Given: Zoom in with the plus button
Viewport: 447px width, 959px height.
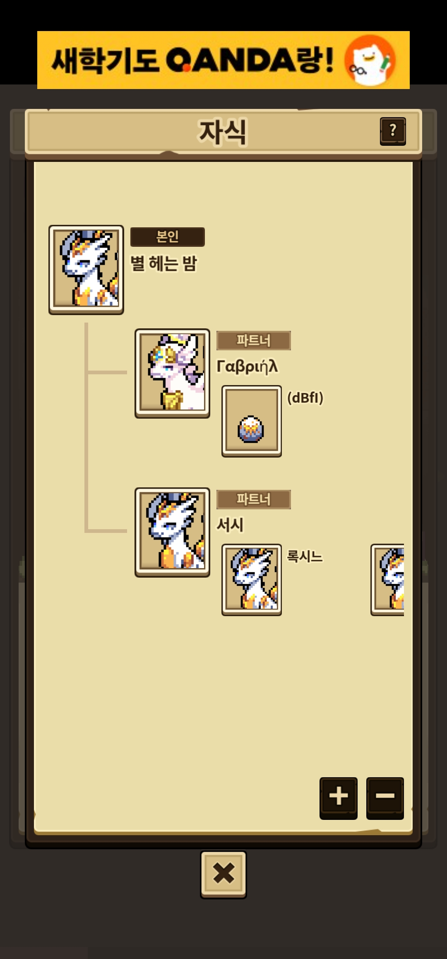Looking at the screenshot, I should 338,798.
